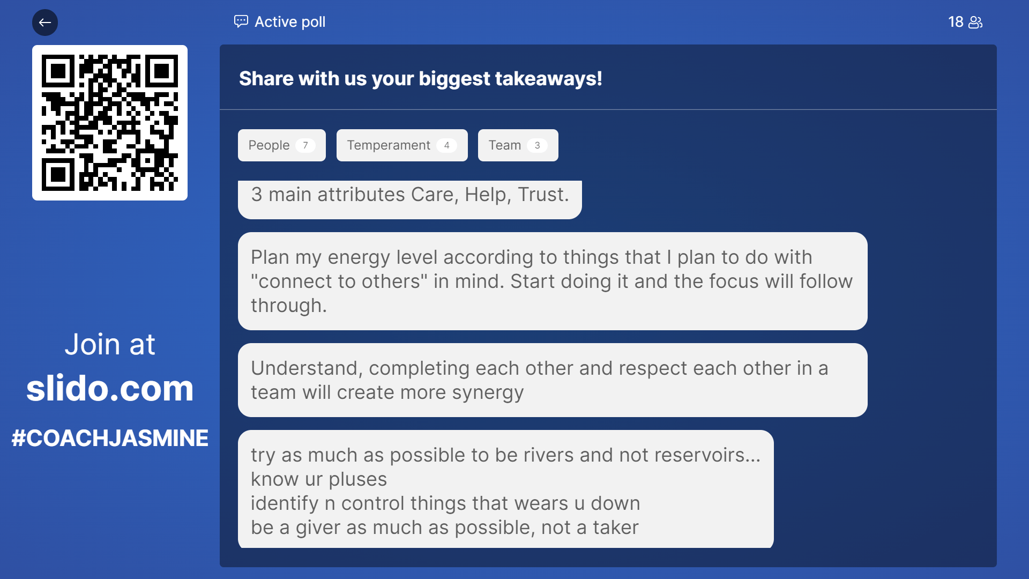Click the participants people icon

(x=975, y=22)
